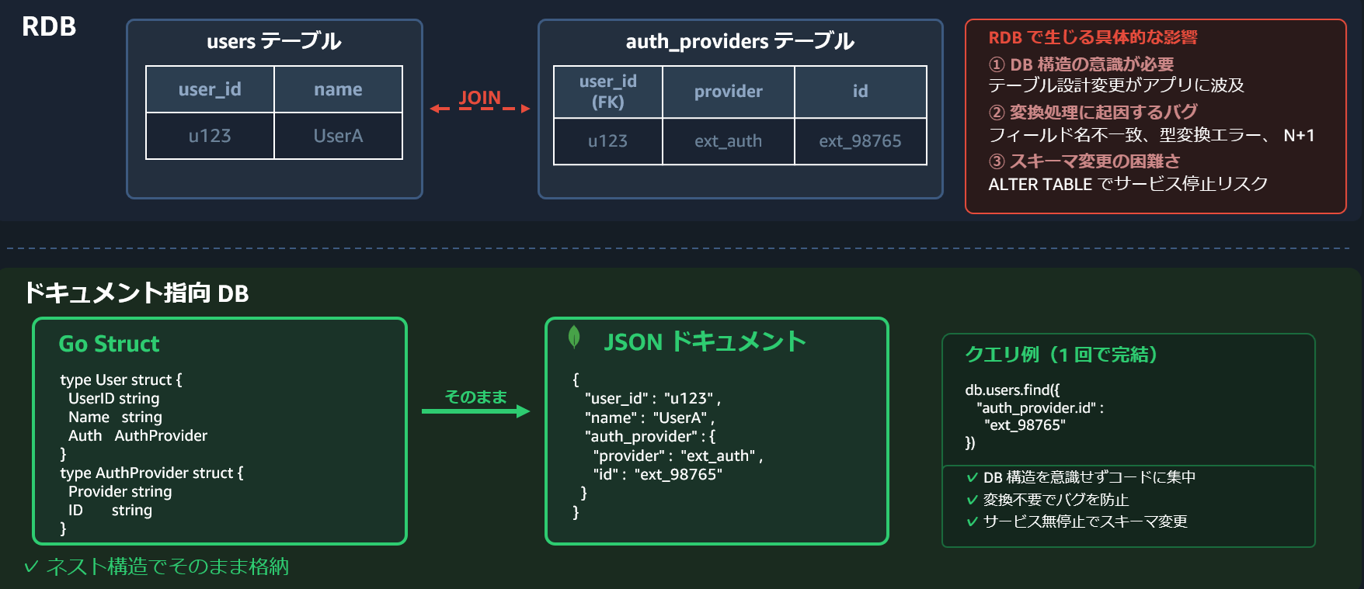Image resolution: width=1364 pixels, height=589 pixels.
Task: Click the left arrowhead of the JOIN connector
Action: 435,109
